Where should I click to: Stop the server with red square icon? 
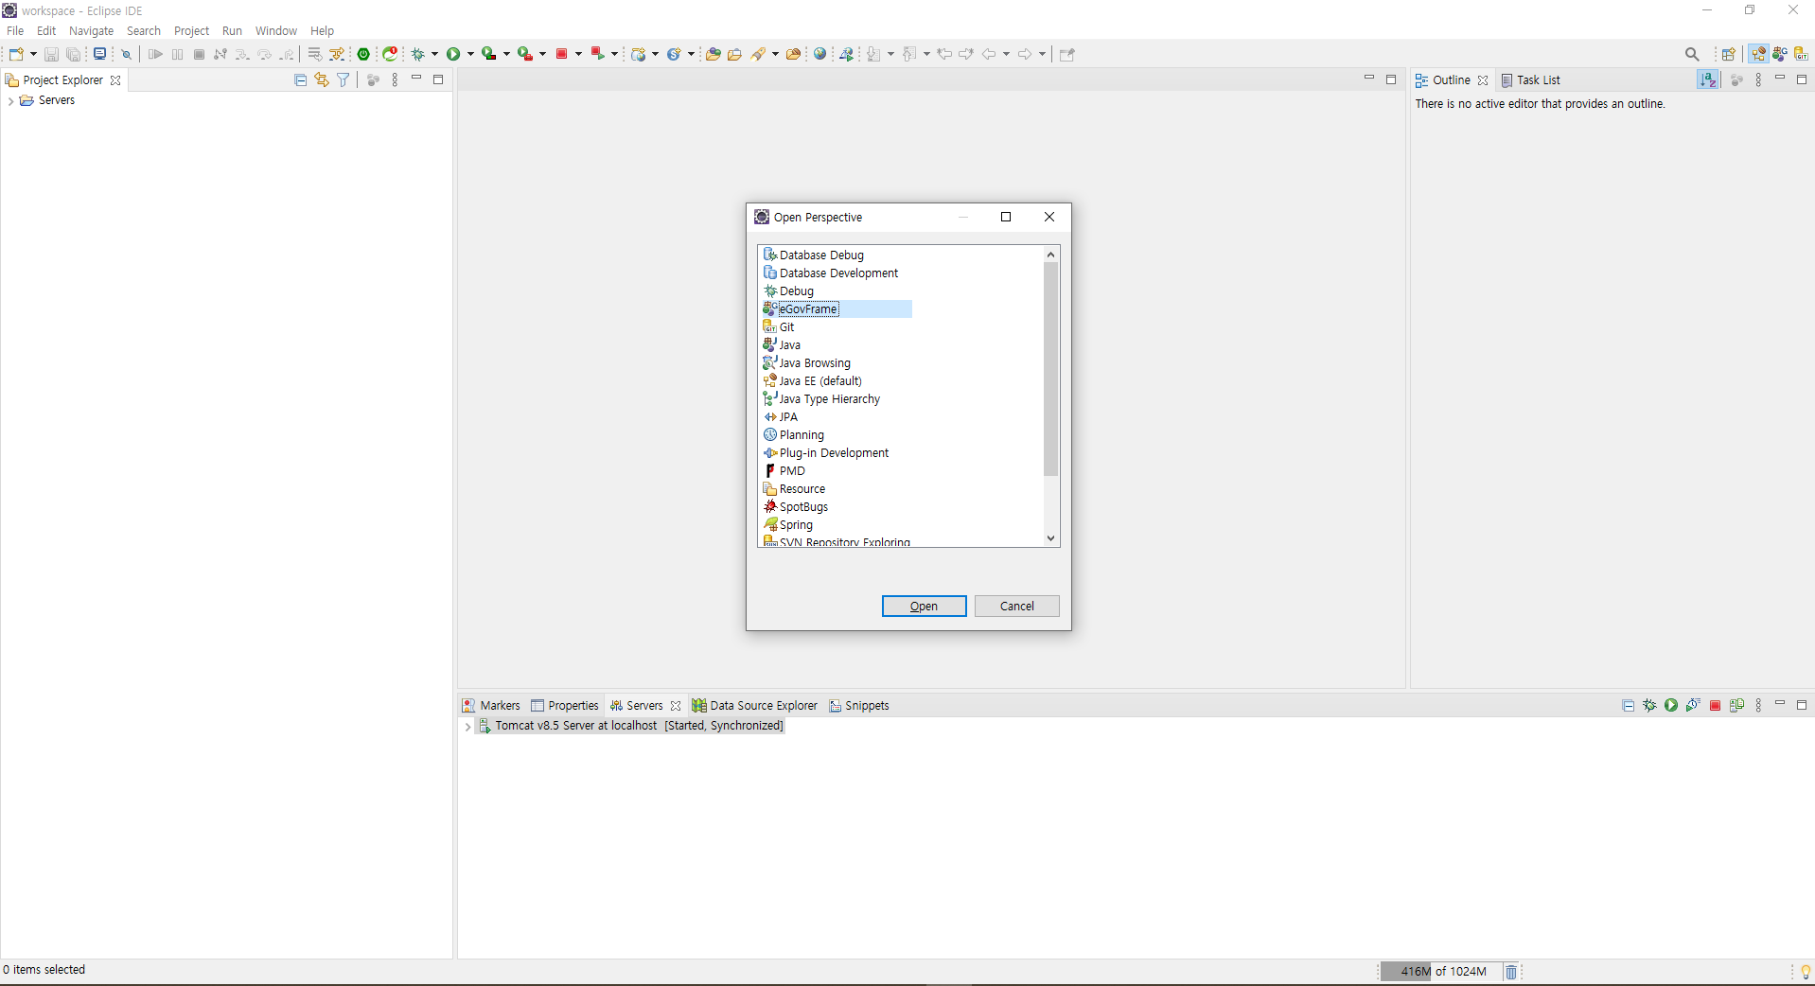point(1715,706)
